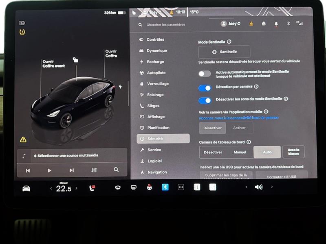Open media search magnifier icon
This screenshot has width=326, height=244.
116,170
